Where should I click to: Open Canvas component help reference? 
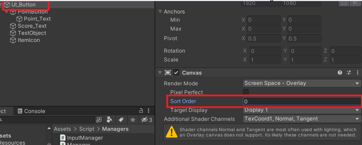(340, 73)
